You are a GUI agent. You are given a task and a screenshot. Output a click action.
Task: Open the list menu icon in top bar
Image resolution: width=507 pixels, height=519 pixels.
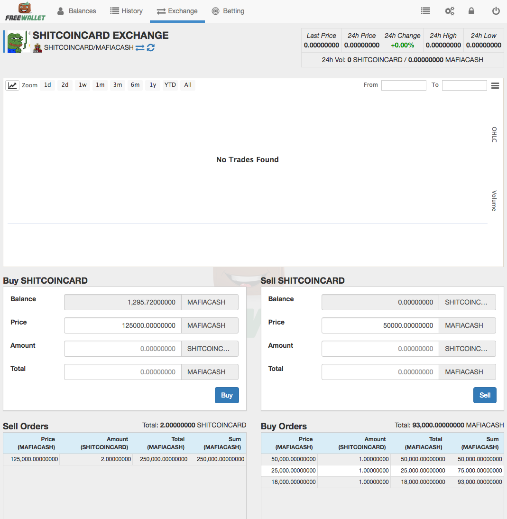(425, 11)
